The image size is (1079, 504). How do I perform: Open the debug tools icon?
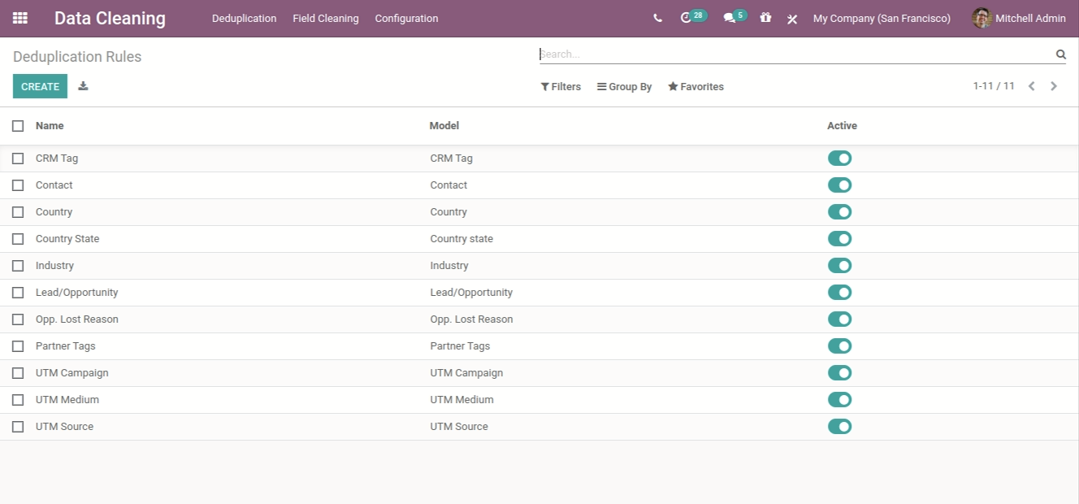tap(792, 19)
